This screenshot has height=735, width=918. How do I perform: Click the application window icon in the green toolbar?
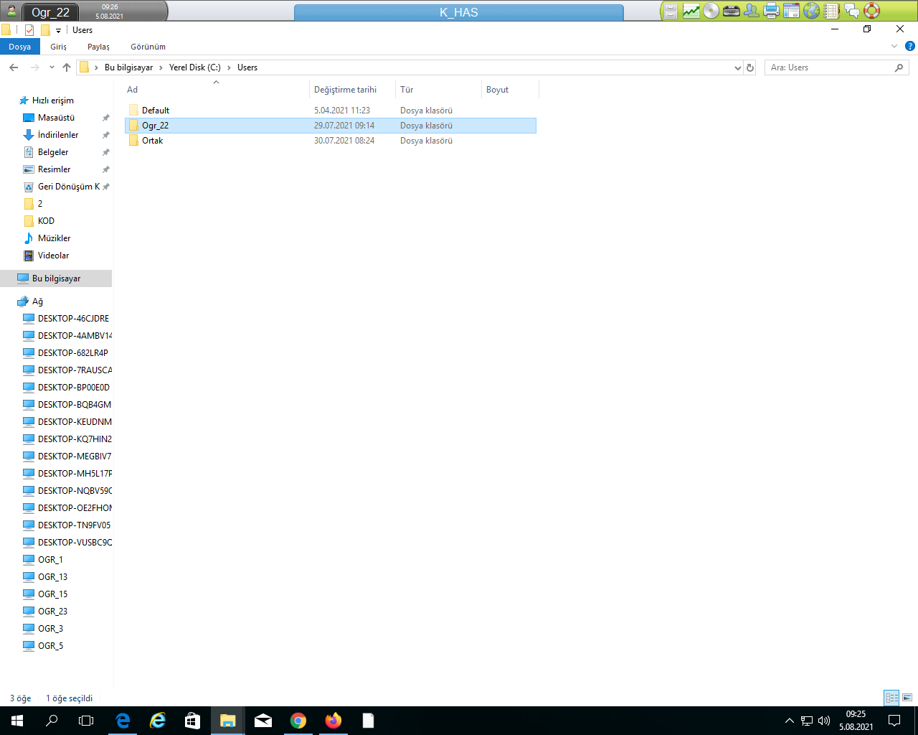coord(792,11)
